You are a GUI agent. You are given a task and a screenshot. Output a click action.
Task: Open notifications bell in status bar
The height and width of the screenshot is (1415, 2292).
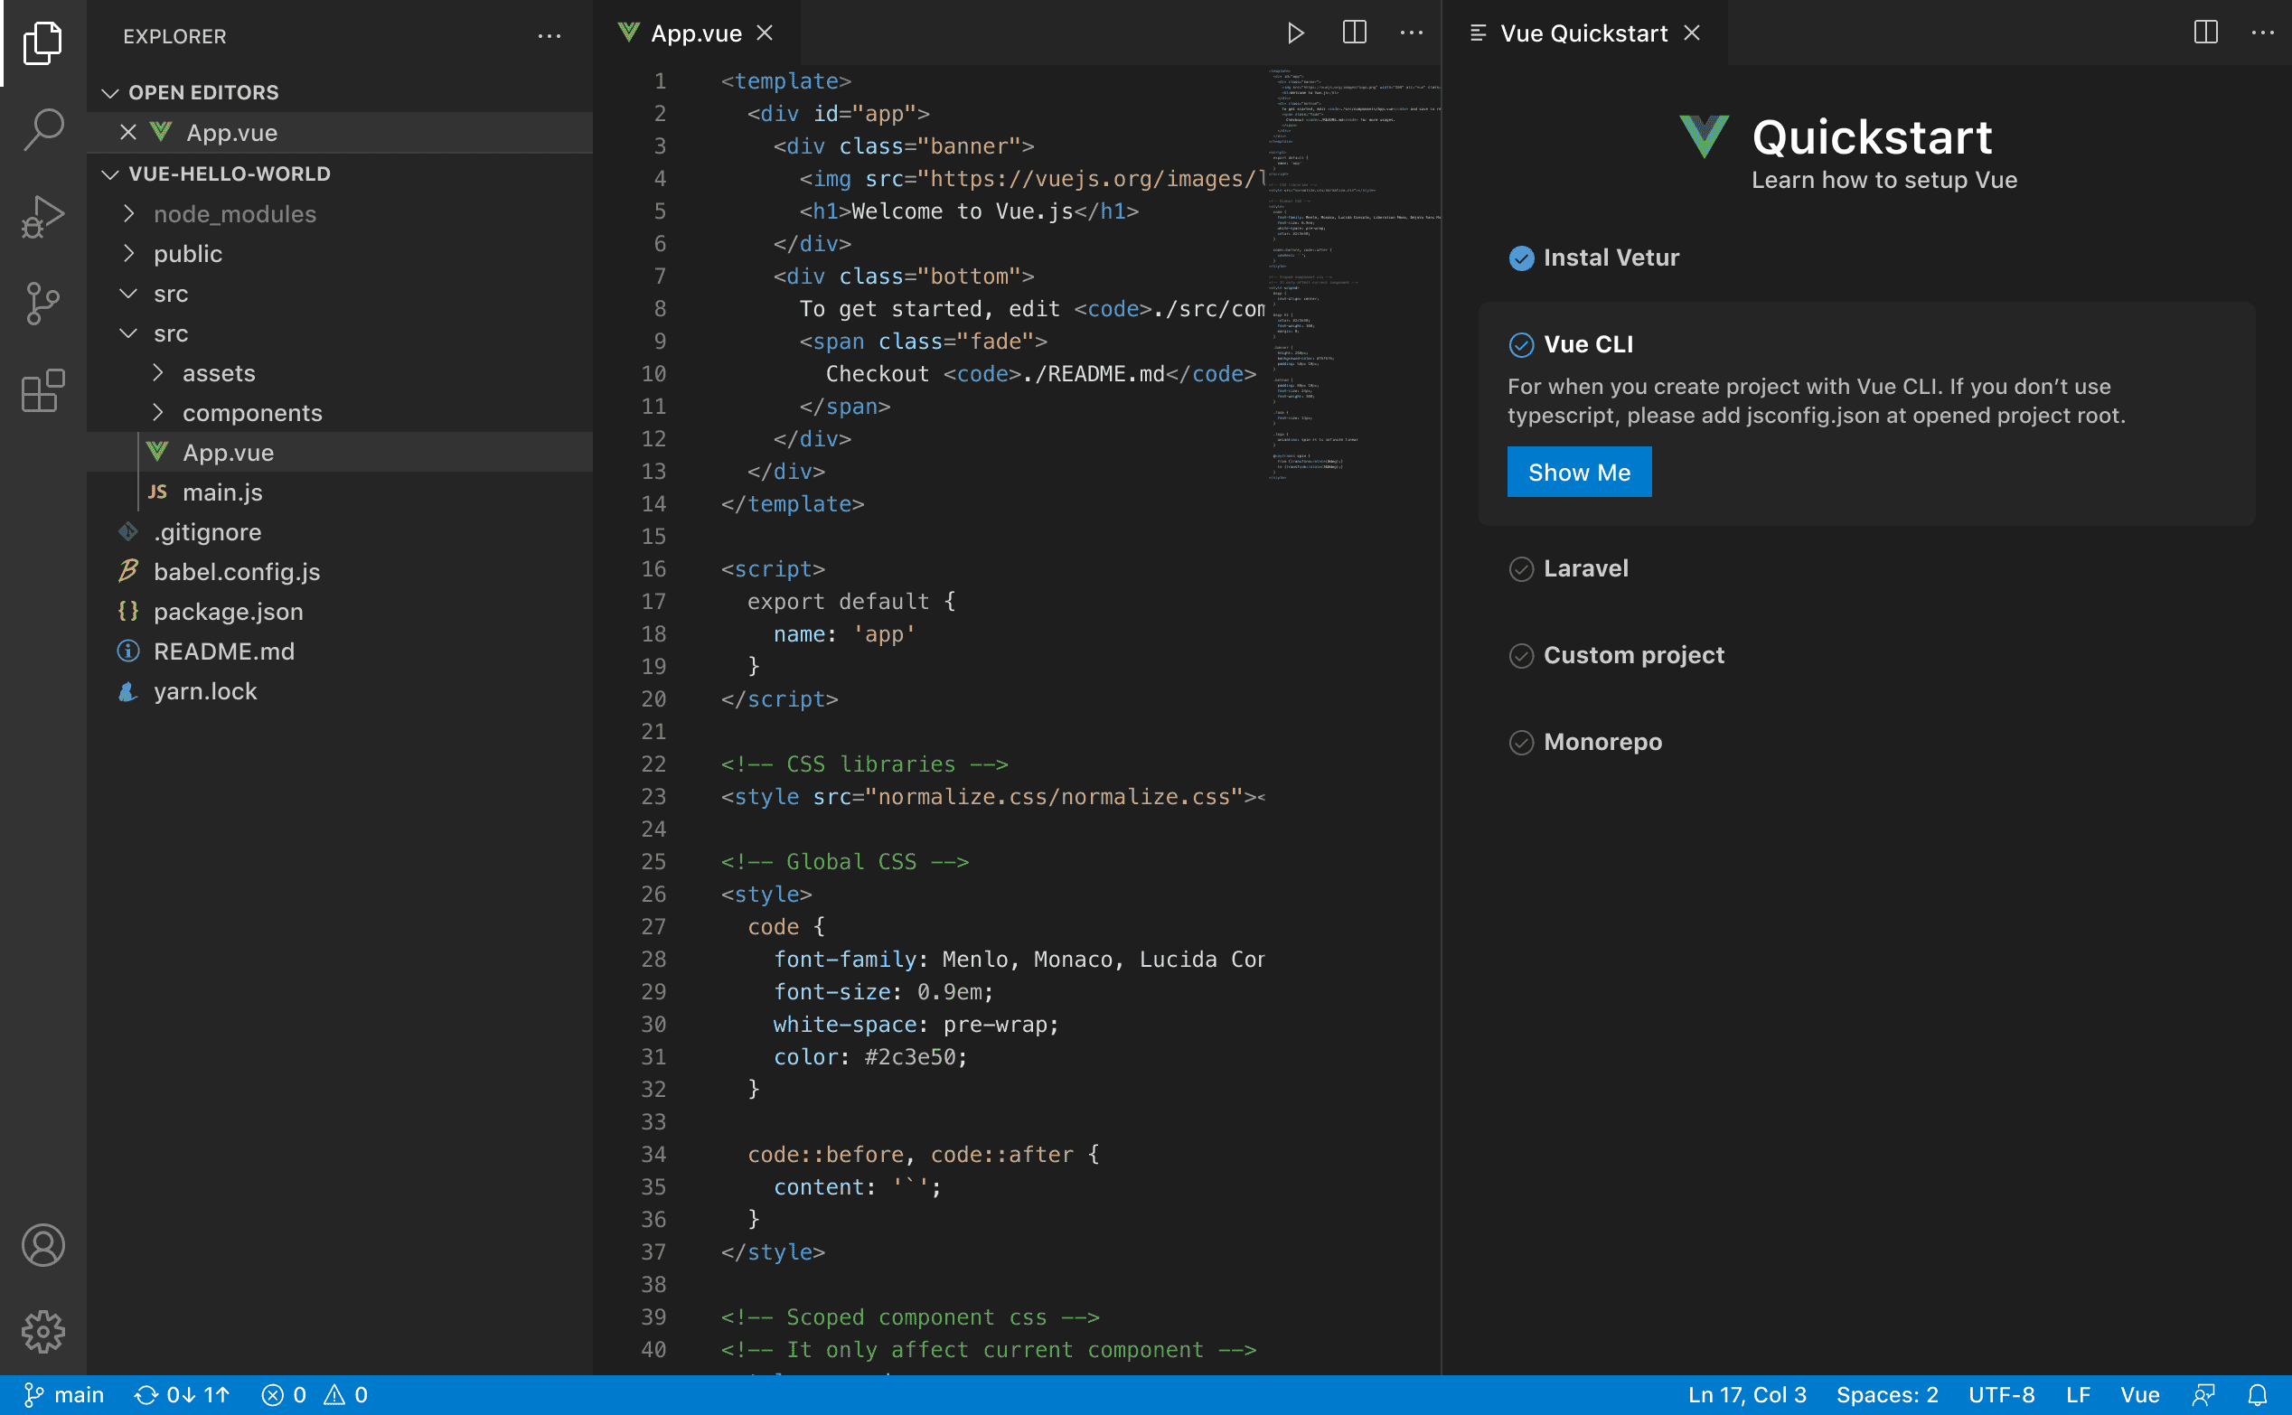[x=2259, y=1394]
